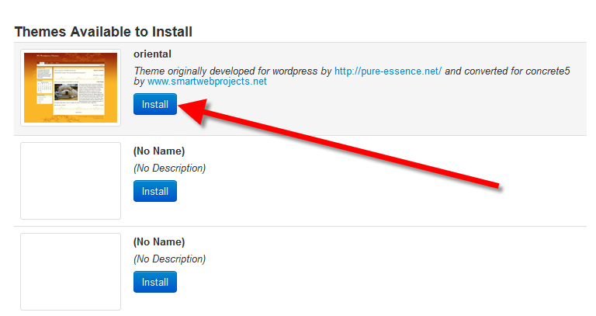Click the "oriental" theme title

point(152,54)
